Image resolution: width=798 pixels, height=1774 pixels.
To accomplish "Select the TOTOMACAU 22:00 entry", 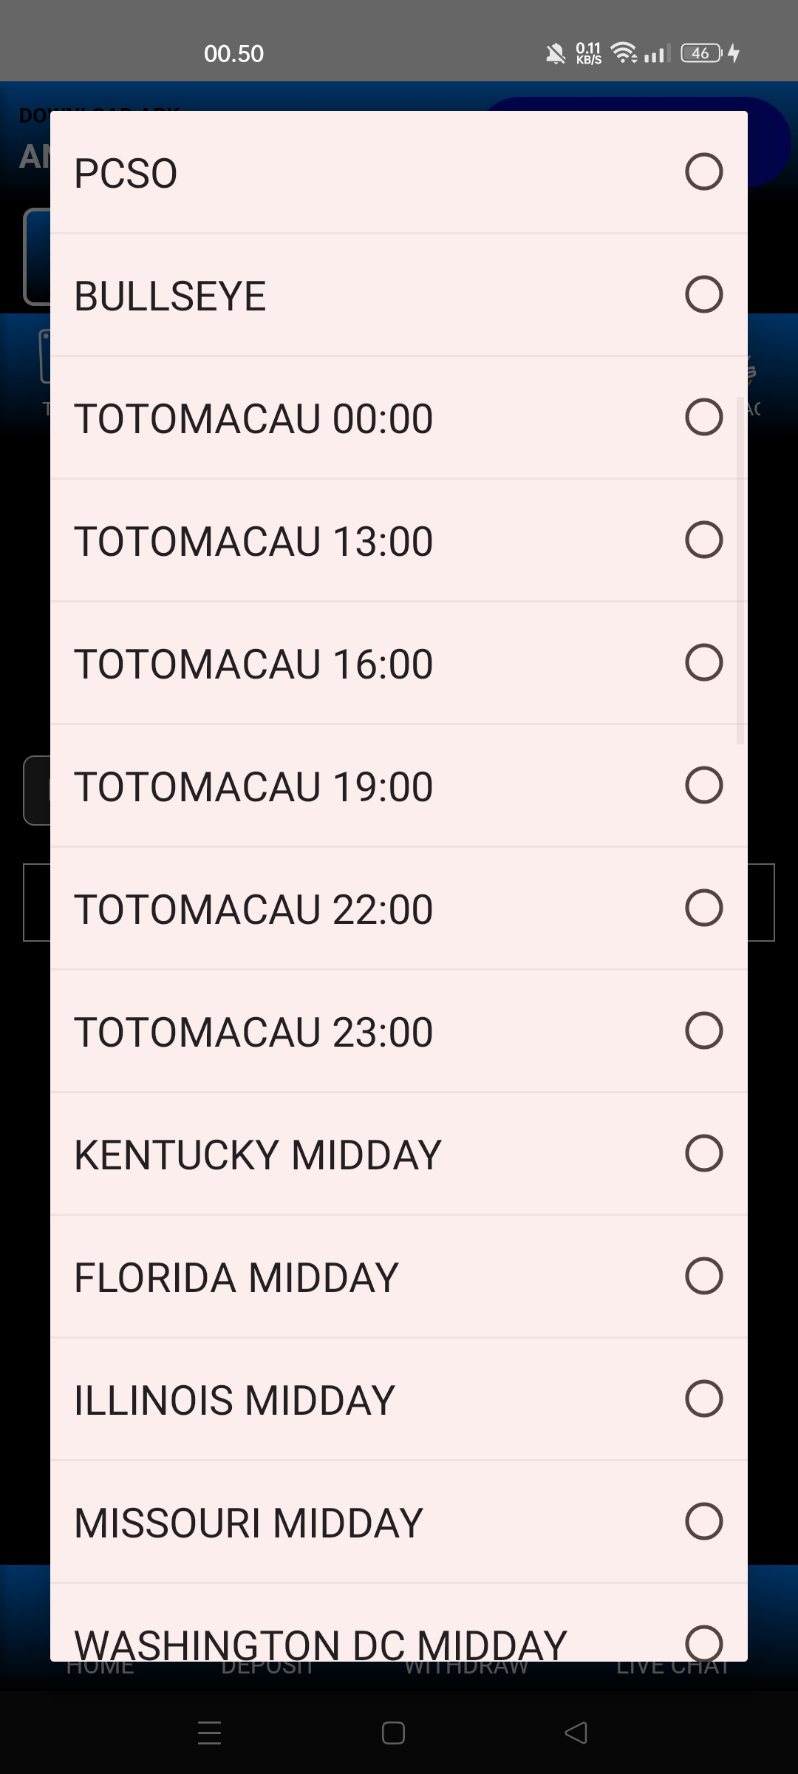I will coord(703,908).
